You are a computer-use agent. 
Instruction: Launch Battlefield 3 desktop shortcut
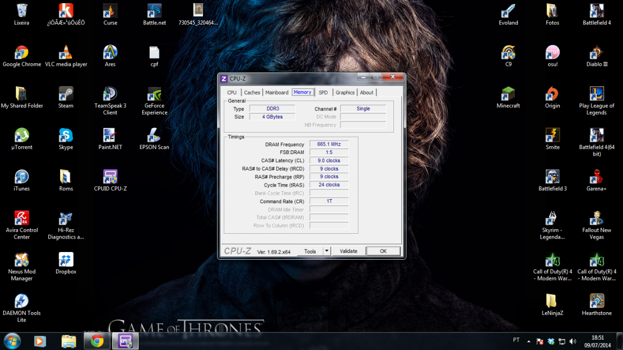pyautogui.click(x=552, y=180)
